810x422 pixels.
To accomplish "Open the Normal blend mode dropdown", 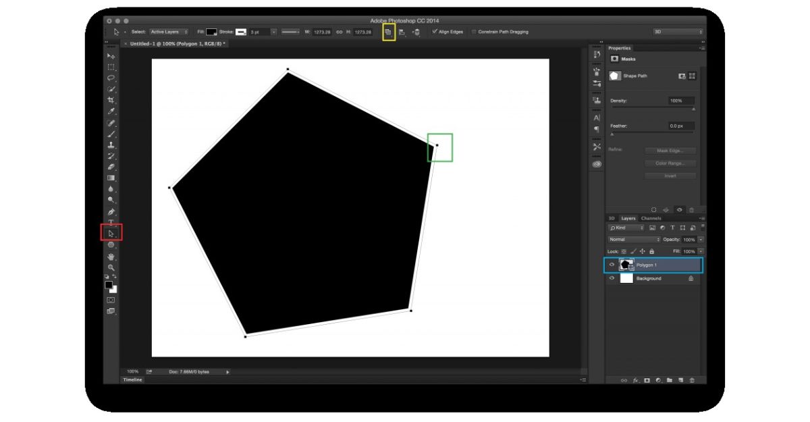I will point(634,240).
